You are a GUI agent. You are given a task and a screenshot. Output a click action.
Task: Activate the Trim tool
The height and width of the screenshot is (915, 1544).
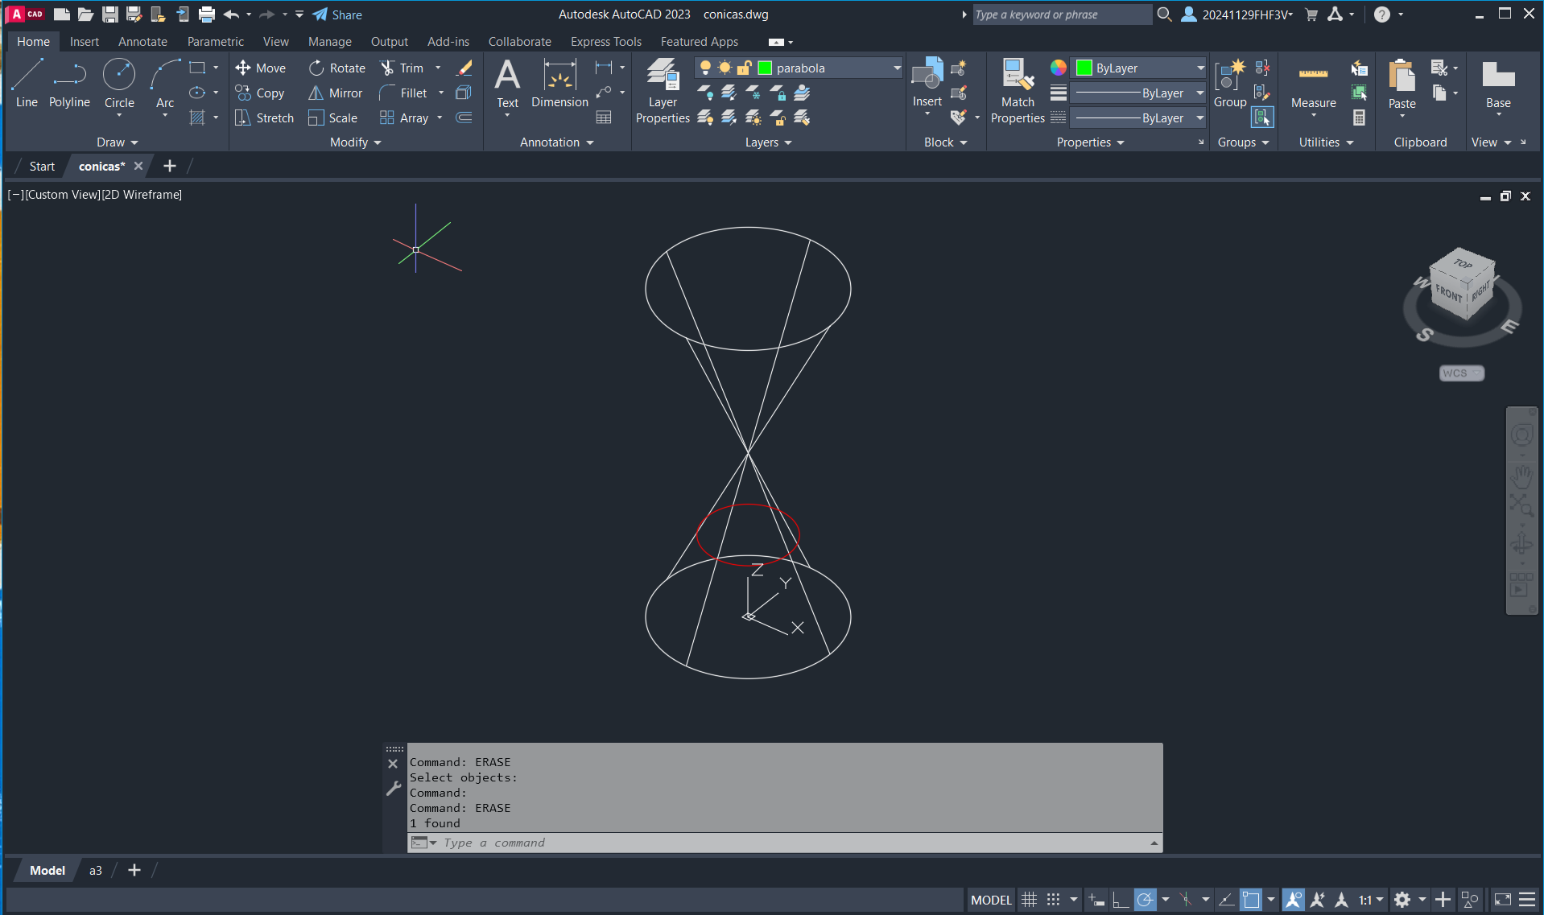click(x=402, y=68)
